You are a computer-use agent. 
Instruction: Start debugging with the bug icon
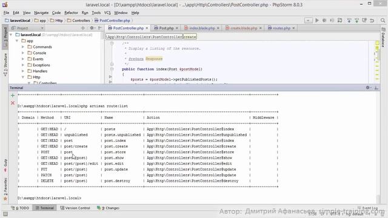click(x=324, y=21)
